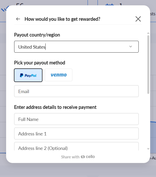Click the 'Pick your payout method' label
Screen dimensions: 156x177
[x=40, y=63]
